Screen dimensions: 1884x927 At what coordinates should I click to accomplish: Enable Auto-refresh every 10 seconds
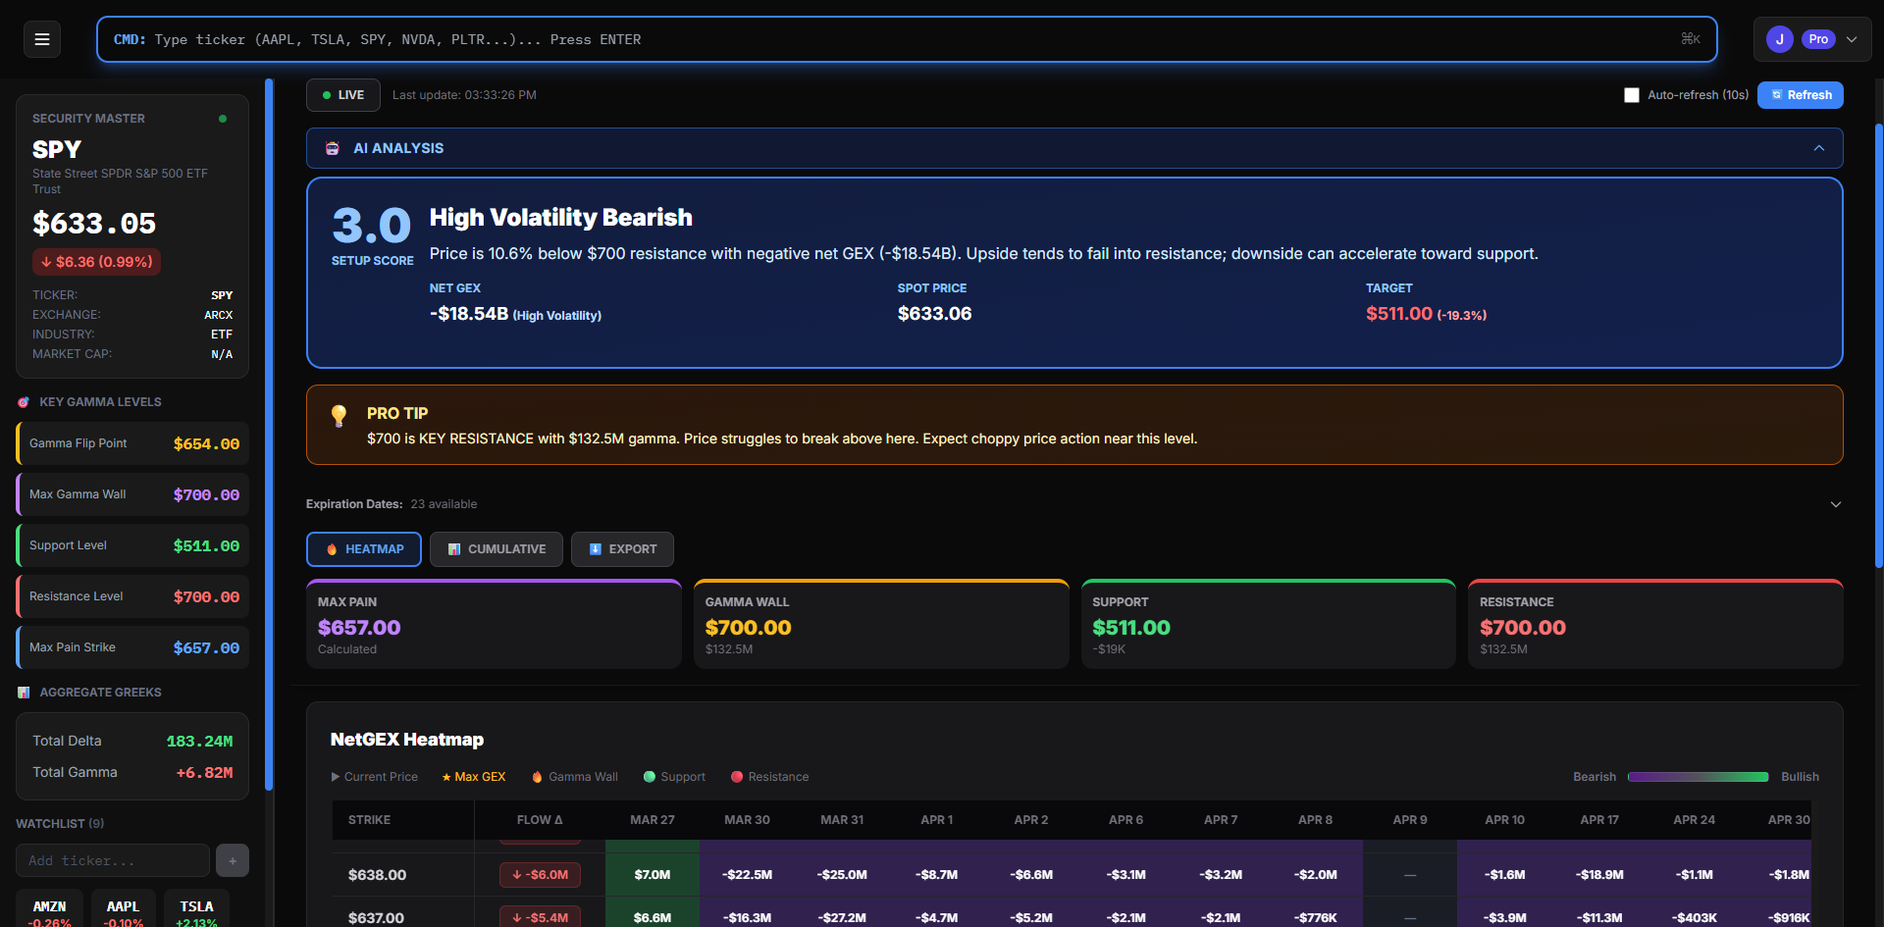(x=1632, y=95)
